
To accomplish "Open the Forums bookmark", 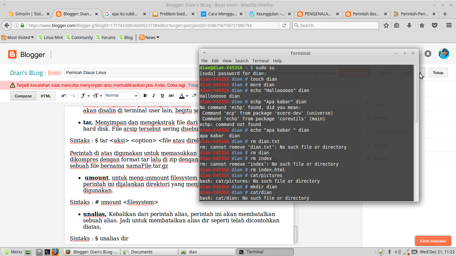I will tap(105, 37).
